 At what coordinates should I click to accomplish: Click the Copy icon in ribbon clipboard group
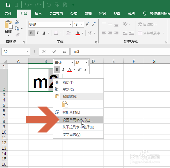coord(17,28)
